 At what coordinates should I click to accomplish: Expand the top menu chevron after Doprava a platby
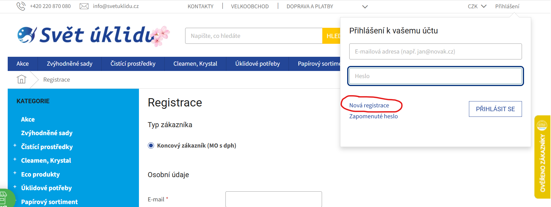click(x=365, y=7)
